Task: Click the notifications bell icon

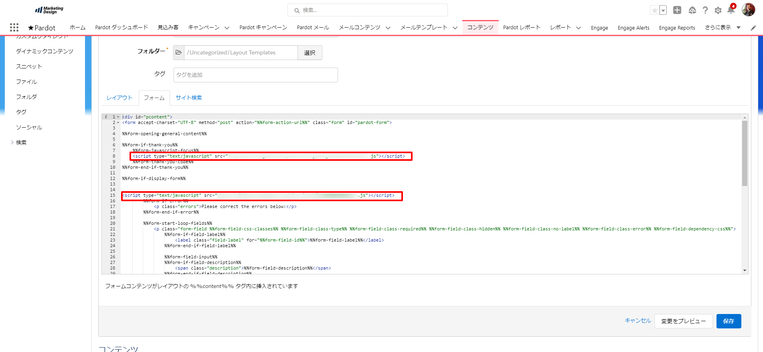Action: (731, 10)
